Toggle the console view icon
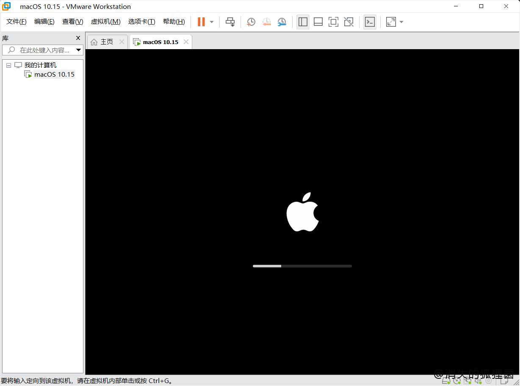The image size is (520, 386). click(x=370, y=22)
